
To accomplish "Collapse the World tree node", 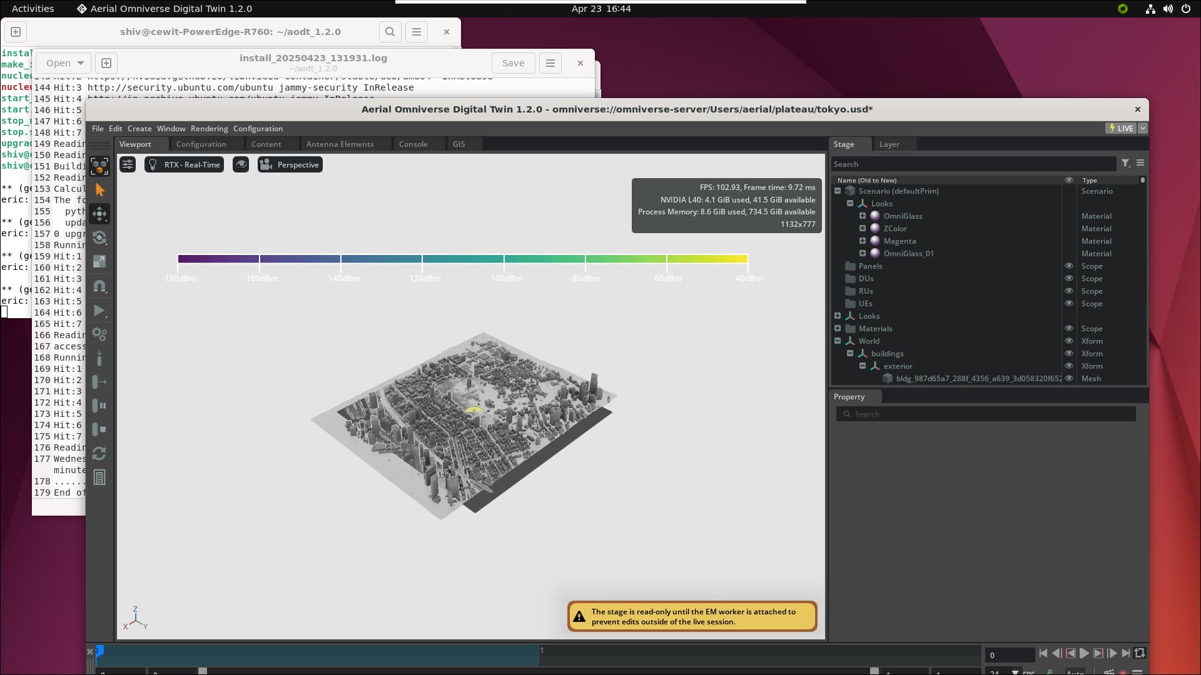I will click(x=838, y=341).
